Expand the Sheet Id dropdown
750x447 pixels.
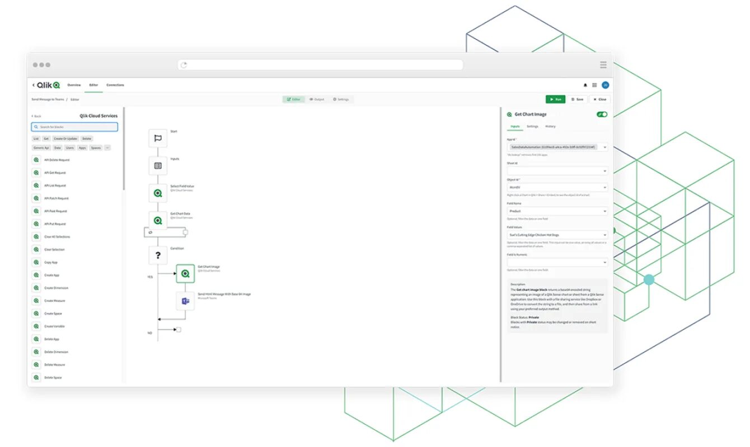557,171
